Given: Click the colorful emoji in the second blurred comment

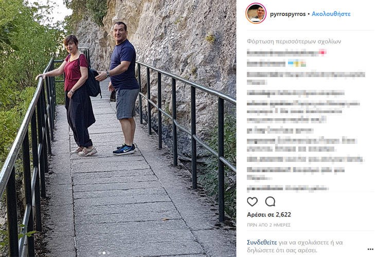Looking at the screenshot, I should [297, 64].
